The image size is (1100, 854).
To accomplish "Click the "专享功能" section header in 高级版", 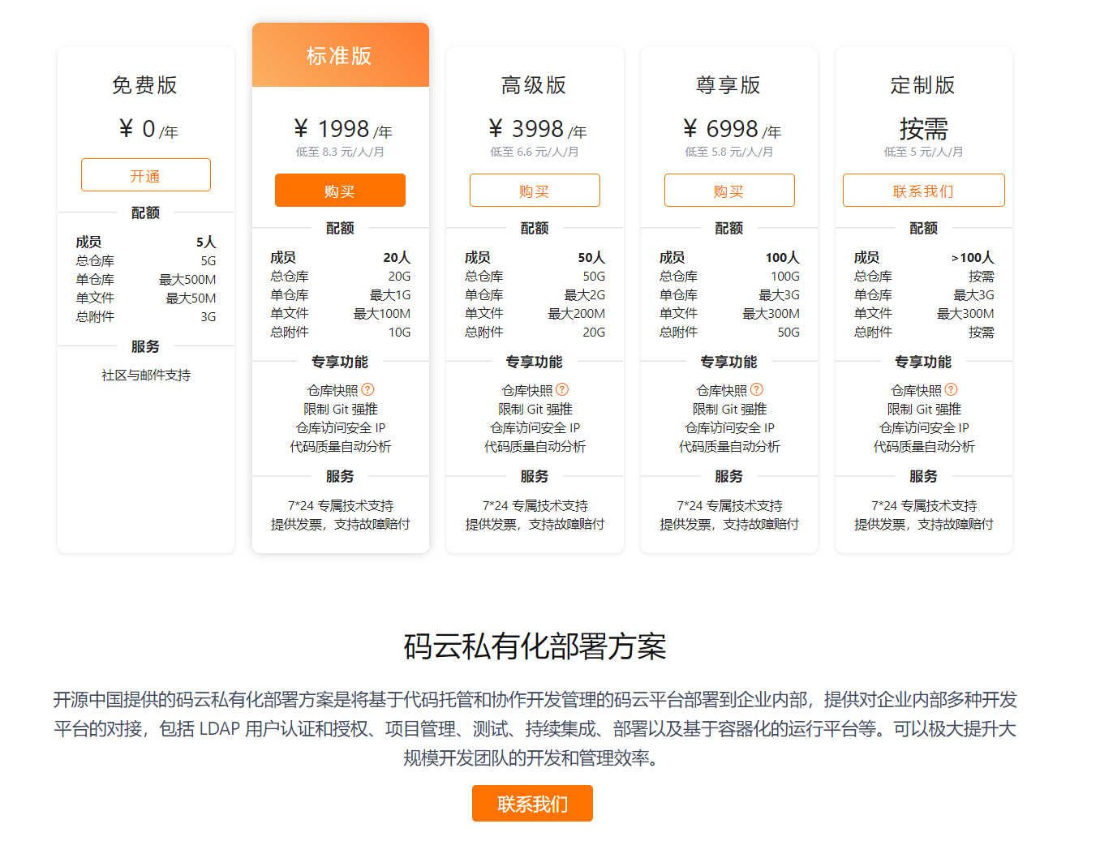I will (535, 362).
